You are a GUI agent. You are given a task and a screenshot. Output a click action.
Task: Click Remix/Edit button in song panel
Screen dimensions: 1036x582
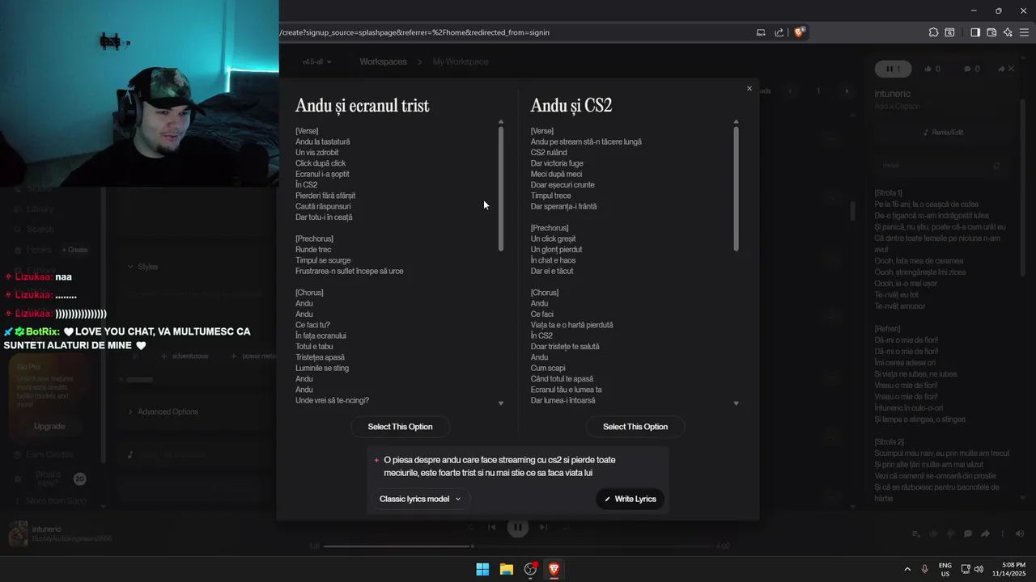click(943, 132)
